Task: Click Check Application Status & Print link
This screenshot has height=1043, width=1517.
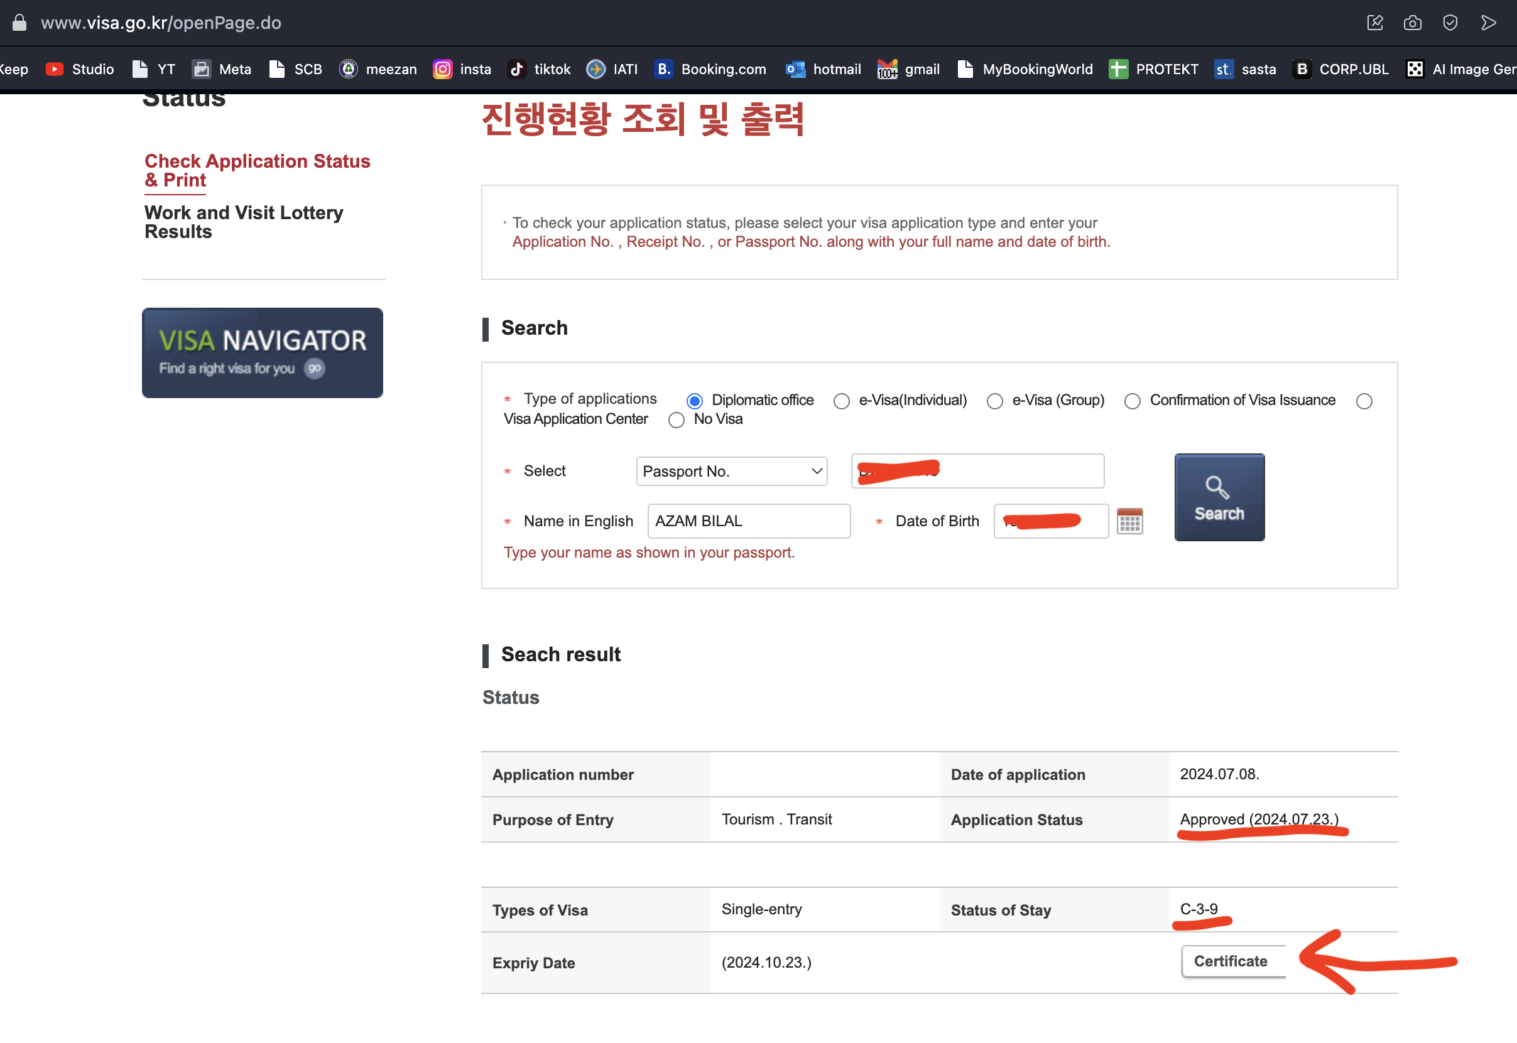Action: (257, 170)
